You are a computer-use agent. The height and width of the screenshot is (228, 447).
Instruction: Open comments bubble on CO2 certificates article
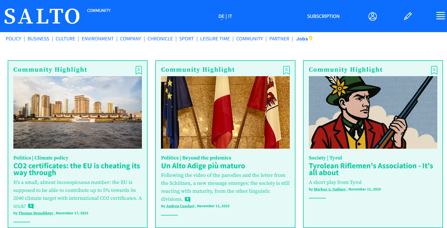[31, 206]
